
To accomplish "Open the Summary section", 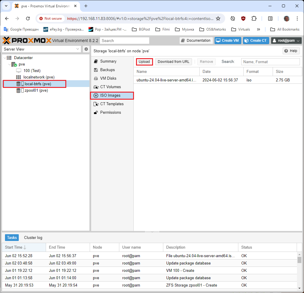I will coord(112,61).
